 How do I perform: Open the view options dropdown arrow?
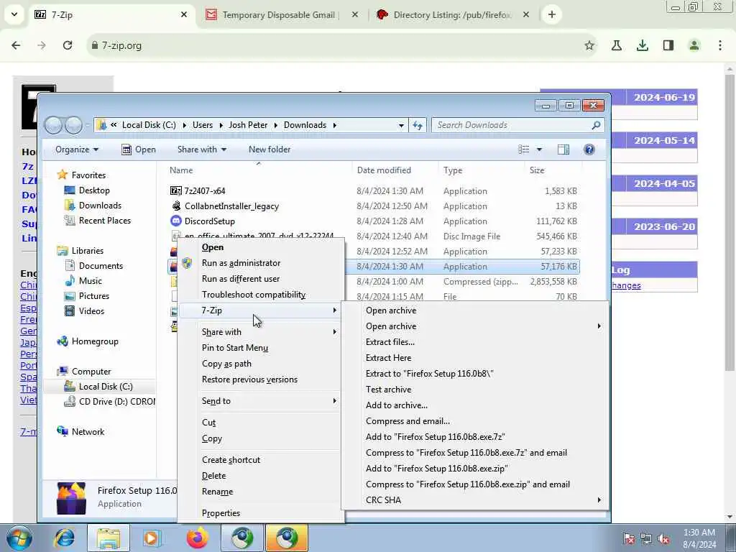539,149
